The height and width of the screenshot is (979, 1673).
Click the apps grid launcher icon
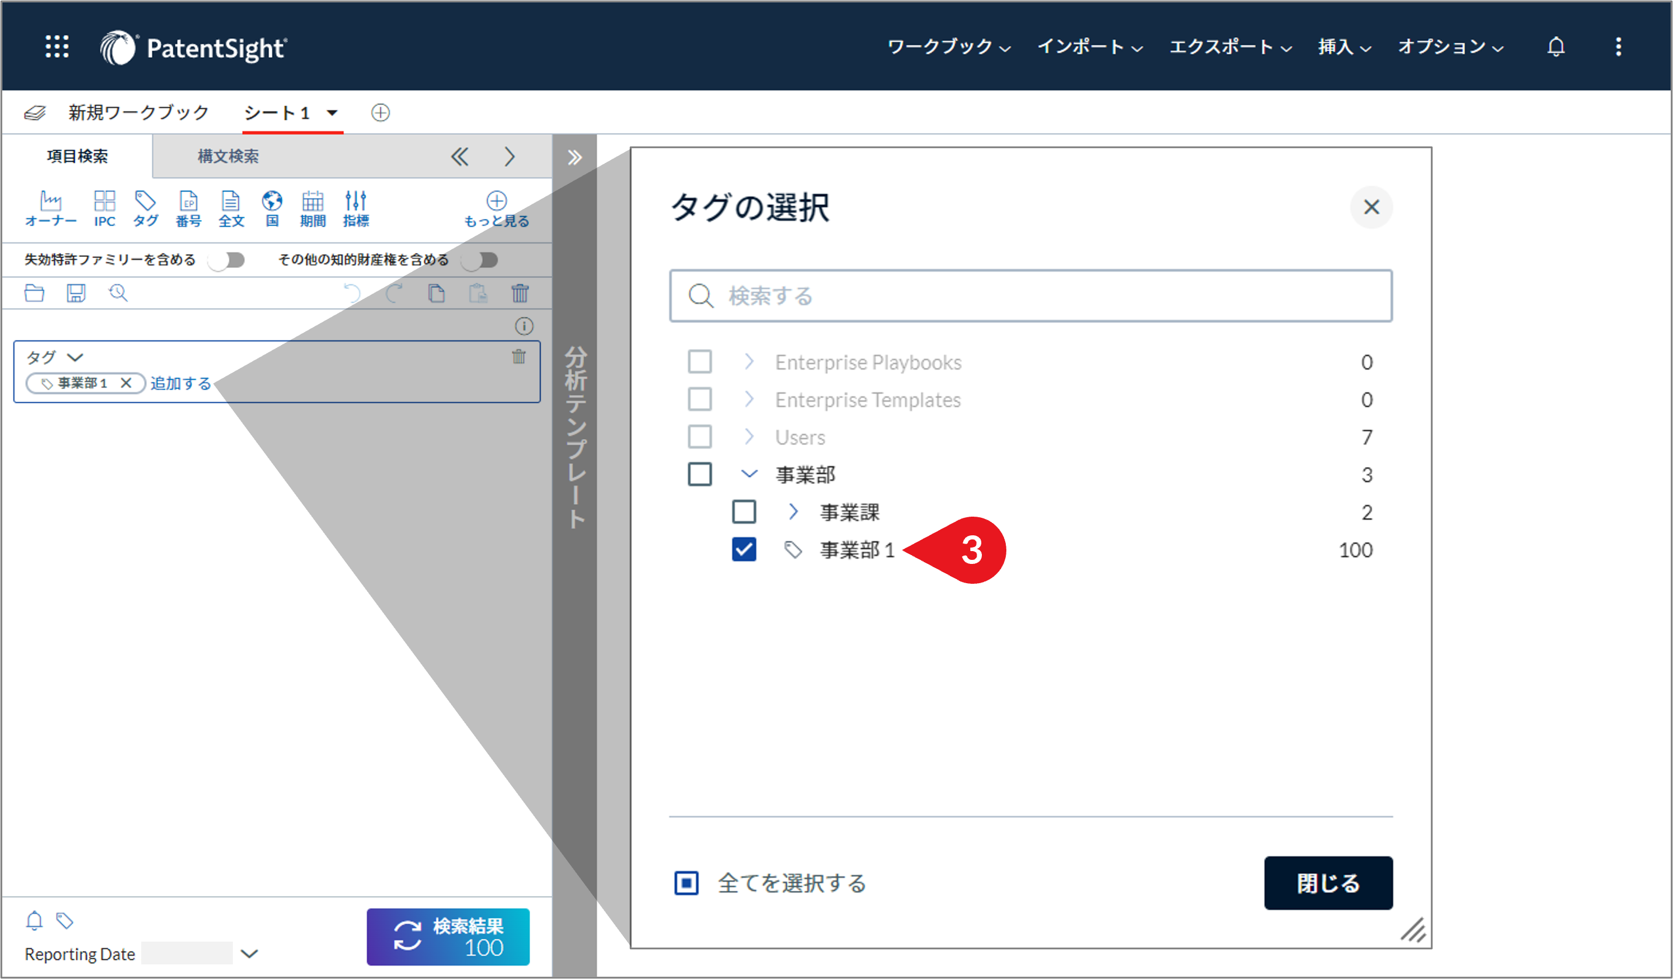(57, 47)
